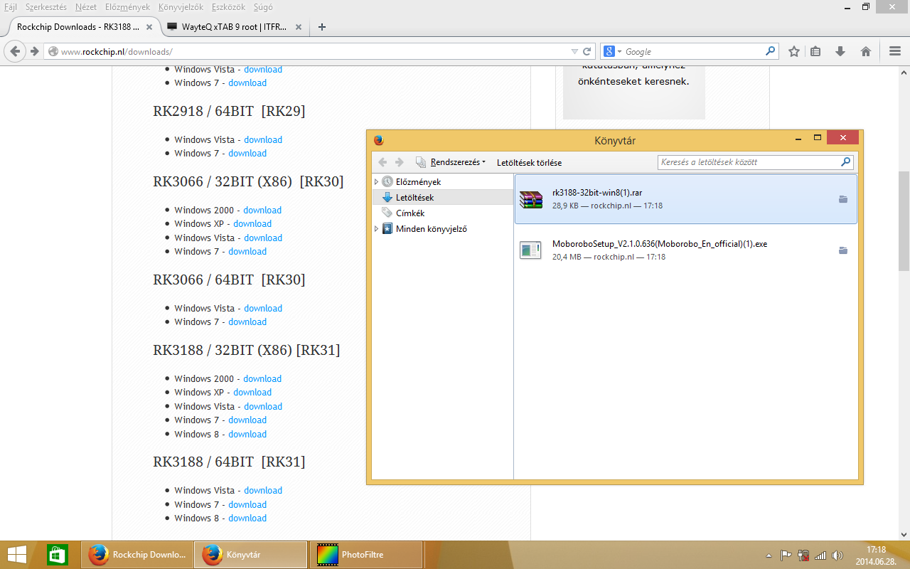Reload the page using the refresh icon

[587, 51]
